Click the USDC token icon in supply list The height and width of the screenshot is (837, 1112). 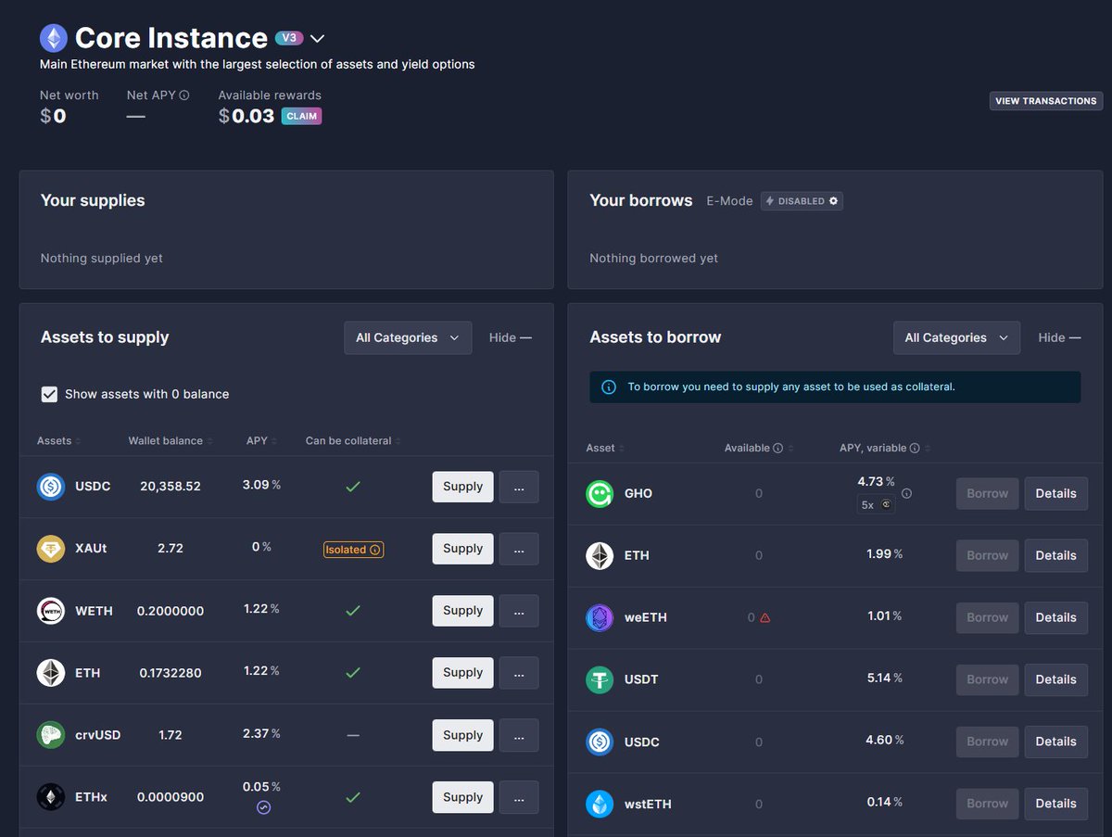tap(51, 487)
